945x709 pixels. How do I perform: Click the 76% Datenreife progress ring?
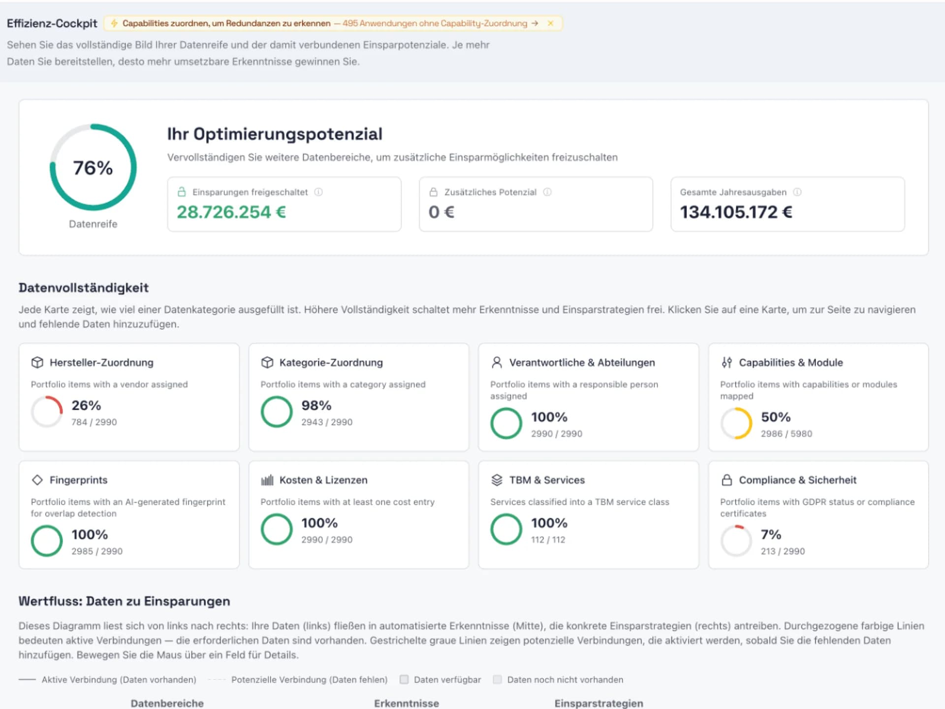tap(93, 167)
